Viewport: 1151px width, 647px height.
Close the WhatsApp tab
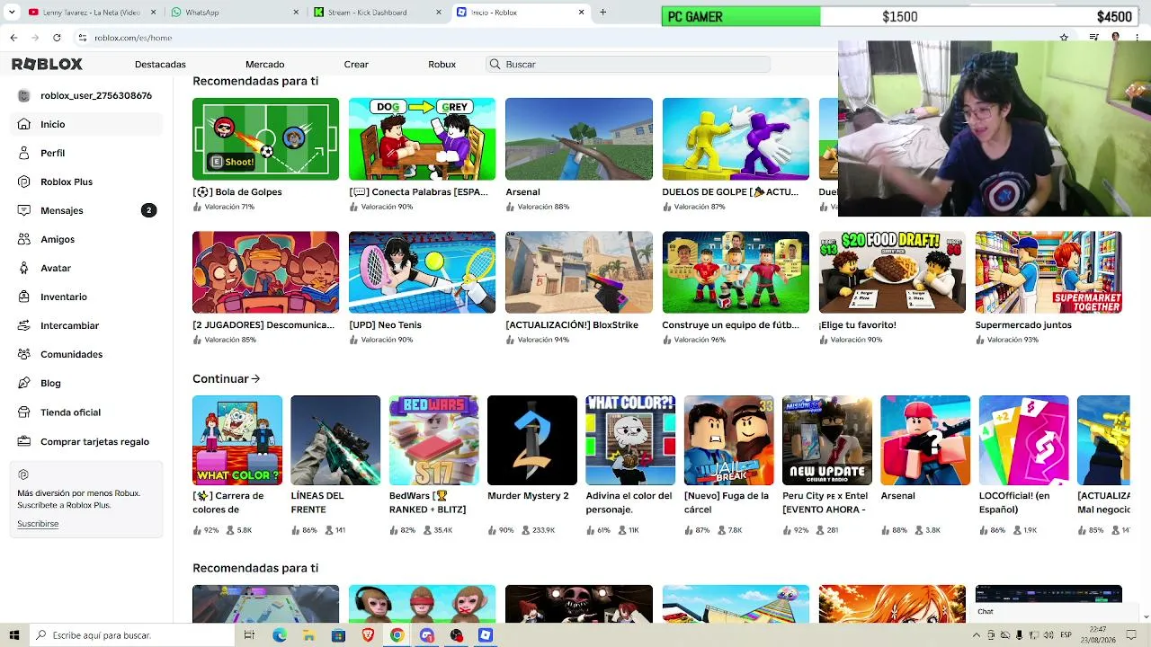pos(297,13)
